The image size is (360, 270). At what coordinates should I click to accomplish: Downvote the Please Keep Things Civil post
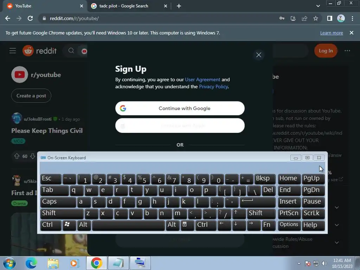[33, 156]
